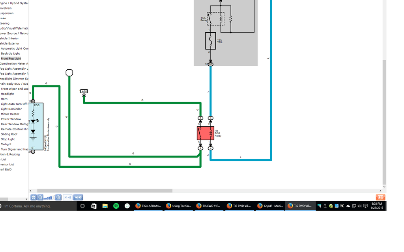Viewport: 404px width, 252px height.
Task: Expand Engine / Hybrid System category
Action: coord(14,3)
